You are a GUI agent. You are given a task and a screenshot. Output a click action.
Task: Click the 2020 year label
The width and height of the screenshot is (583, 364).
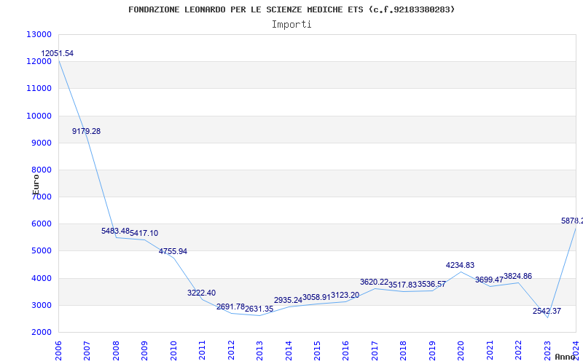[x=461, y=351]
